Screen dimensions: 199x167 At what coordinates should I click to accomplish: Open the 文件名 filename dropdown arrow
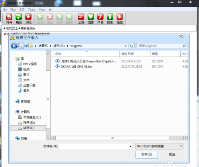tap(130, 146)
